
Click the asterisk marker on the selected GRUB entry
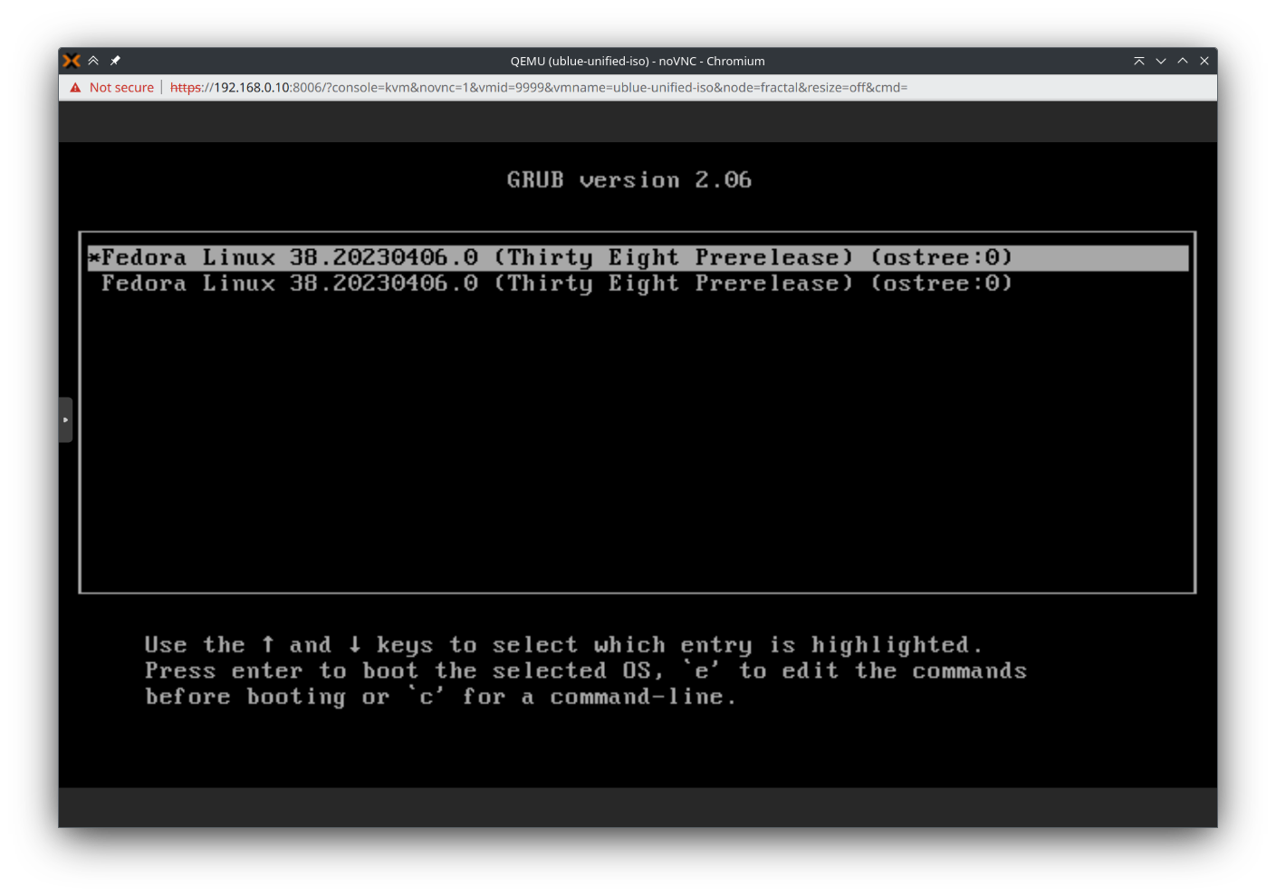93,257
